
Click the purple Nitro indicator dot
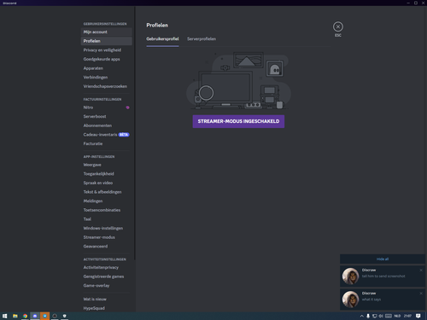click(127, 108)
